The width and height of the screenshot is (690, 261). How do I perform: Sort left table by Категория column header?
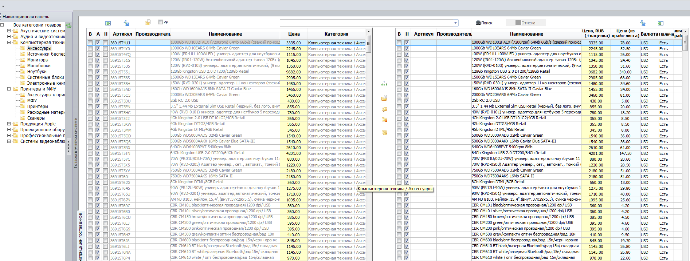tap(336, 34)
